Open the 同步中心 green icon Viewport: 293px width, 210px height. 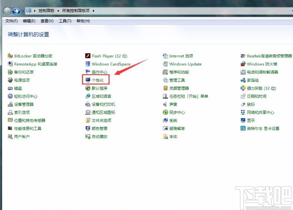tap(165, 112)
